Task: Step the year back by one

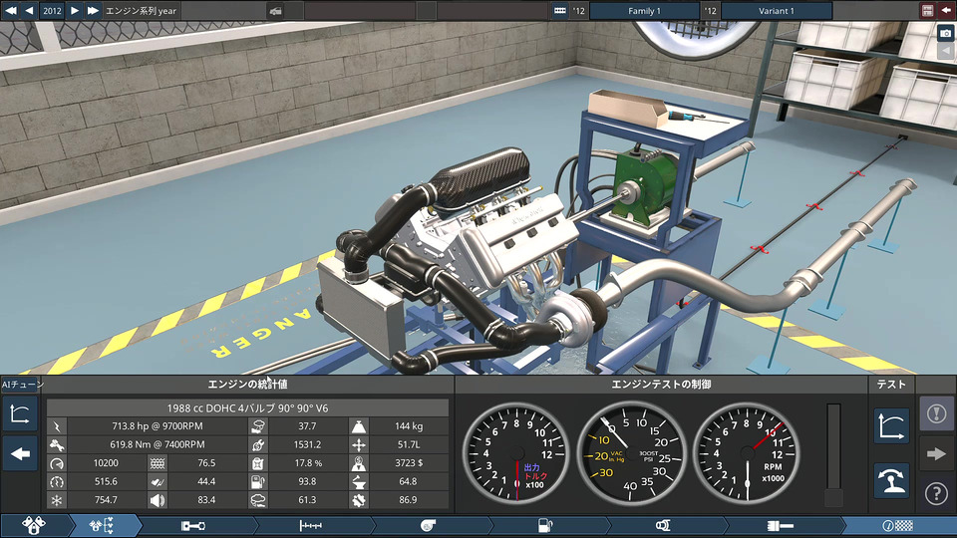Action: (29, 10)
